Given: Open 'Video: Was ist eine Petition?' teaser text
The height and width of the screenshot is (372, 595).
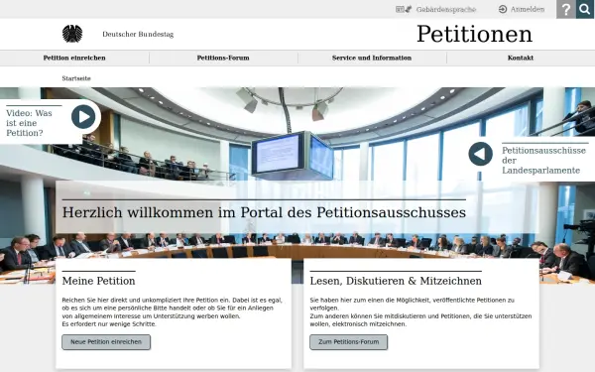Looking at the screenshot, I should coord(29,123).
